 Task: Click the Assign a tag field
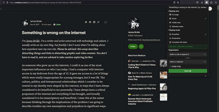point(188,66)
